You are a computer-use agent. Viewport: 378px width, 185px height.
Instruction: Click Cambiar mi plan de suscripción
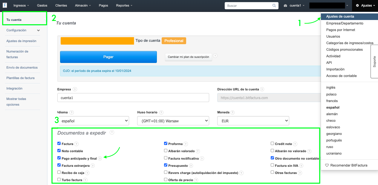pos(188,57)
